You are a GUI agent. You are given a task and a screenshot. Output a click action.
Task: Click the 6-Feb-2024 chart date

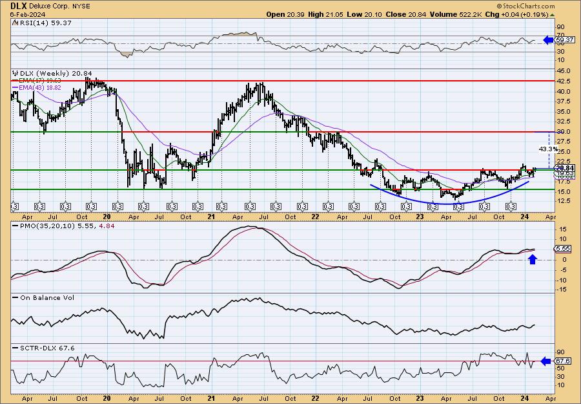click(x=28, y=14)
